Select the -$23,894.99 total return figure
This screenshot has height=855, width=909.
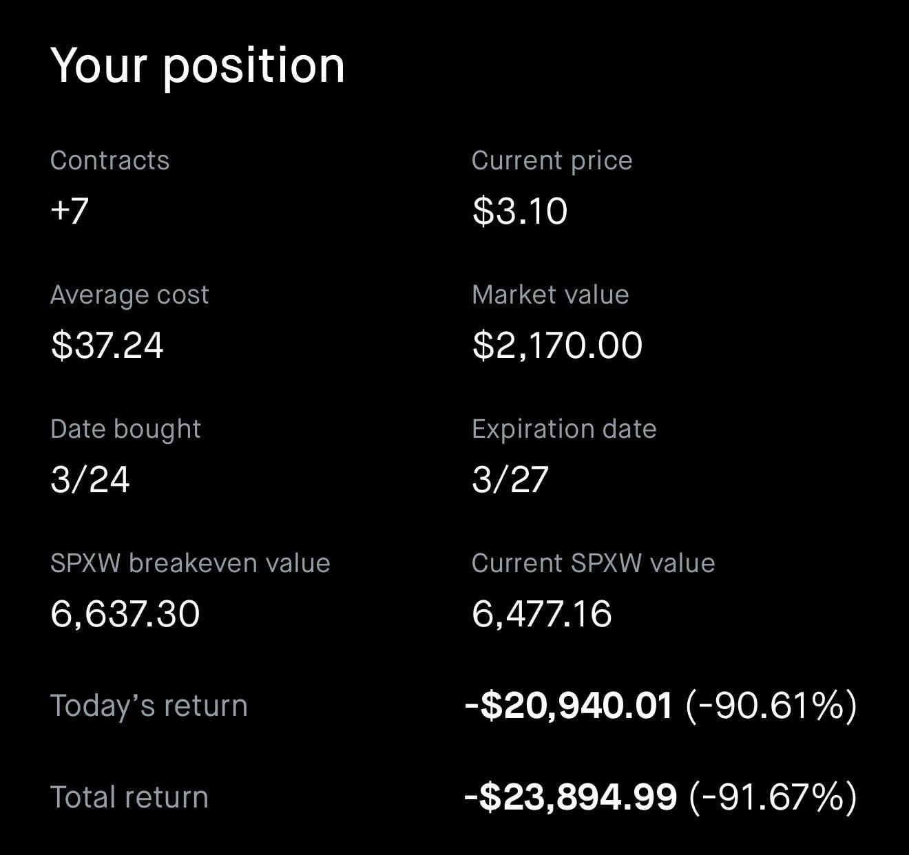pos(571,797)
